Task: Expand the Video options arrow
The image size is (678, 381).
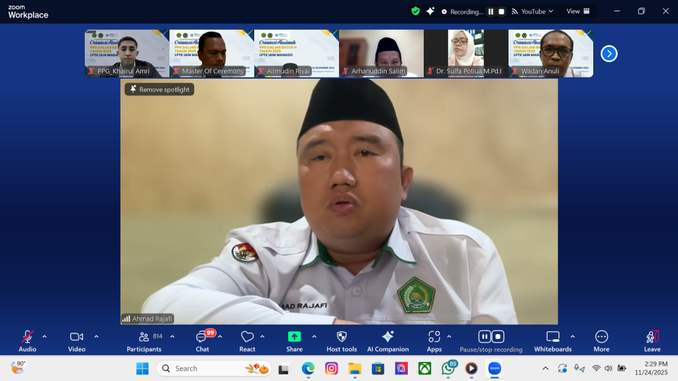Action: (x=96, y=336)
